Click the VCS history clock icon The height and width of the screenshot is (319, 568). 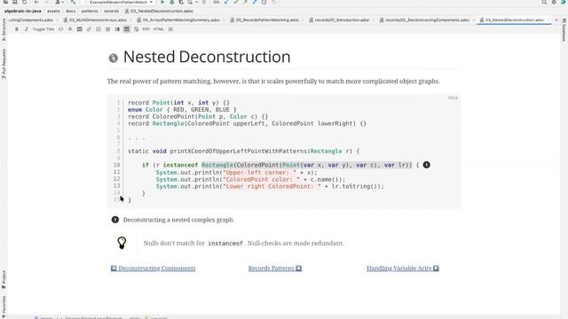click(264, 2)
